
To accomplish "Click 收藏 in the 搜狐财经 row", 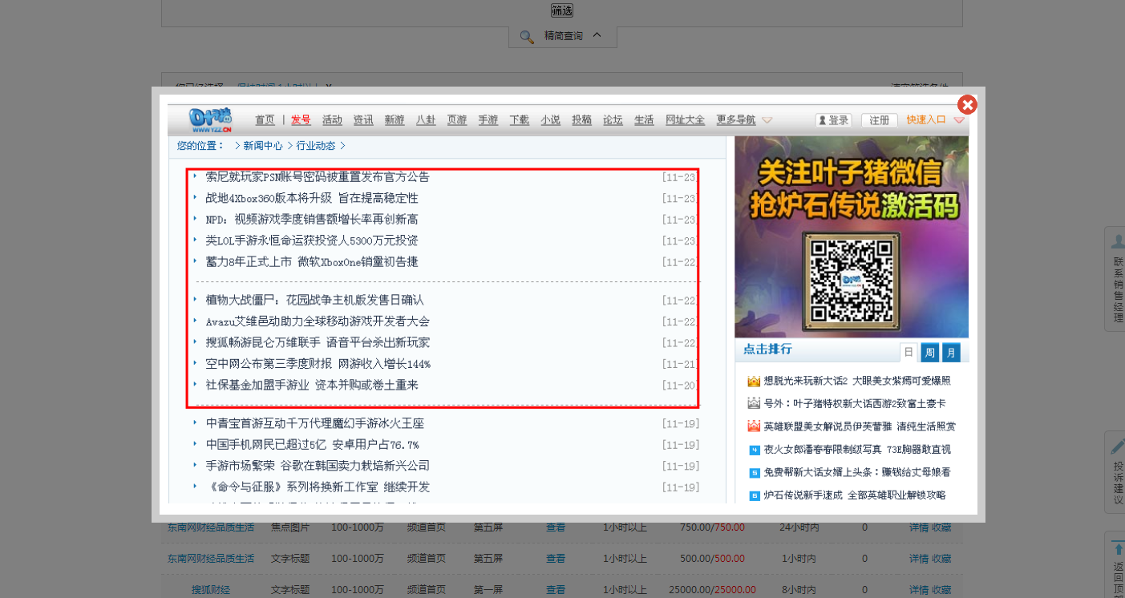I will (x=941, y=590).
